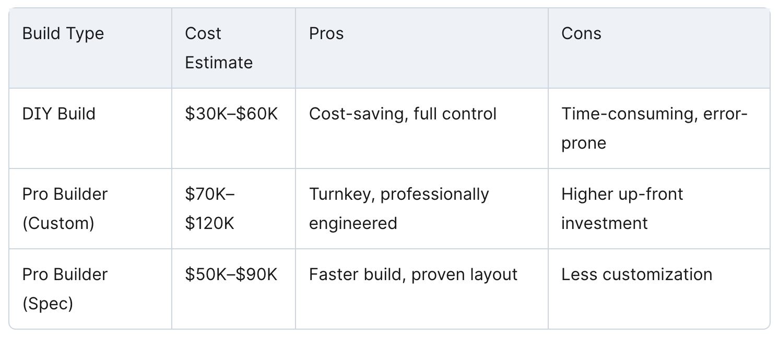
Task: Click the Pros column header
Action: click(x=326, y=34)
